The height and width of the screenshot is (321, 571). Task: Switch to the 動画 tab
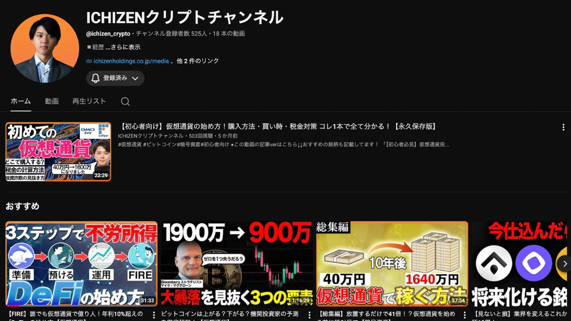(x=52, y=101)
